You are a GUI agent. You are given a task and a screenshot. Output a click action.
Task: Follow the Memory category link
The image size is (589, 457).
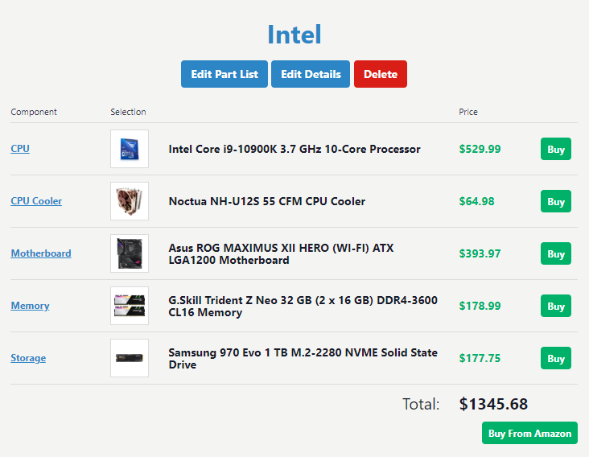[x=30, y=306]
